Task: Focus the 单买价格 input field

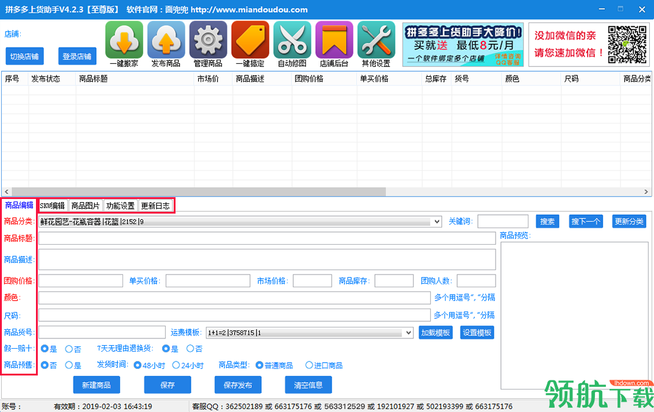Action: [208, 281]
